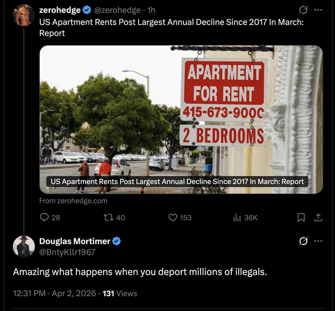335x311 pixels.
Task: Open more options menu on zerohedge's post
Action: point(318,10)
